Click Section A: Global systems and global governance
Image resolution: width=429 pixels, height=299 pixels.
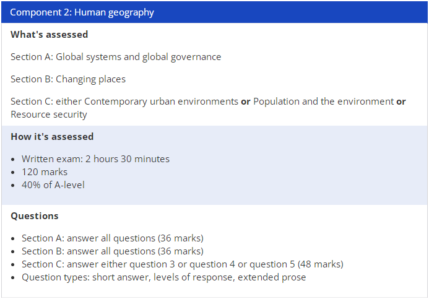tap(116, 57)
